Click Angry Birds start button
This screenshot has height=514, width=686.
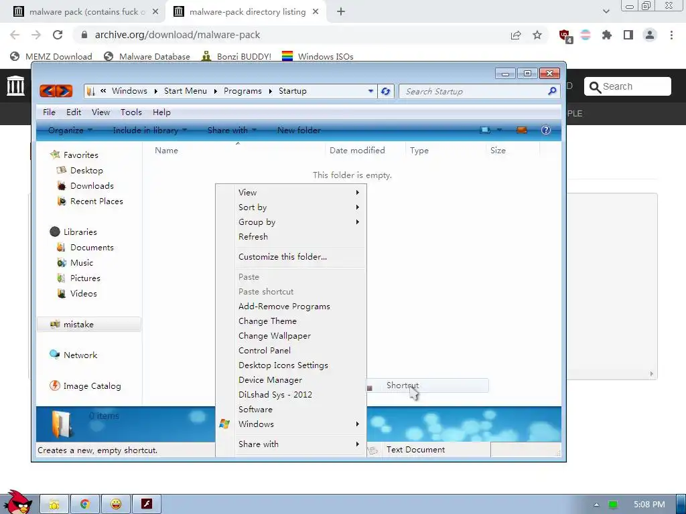17,502
